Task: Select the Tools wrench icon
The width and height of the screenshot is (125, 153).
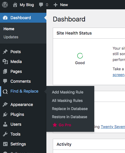Action: click(5, 134)
